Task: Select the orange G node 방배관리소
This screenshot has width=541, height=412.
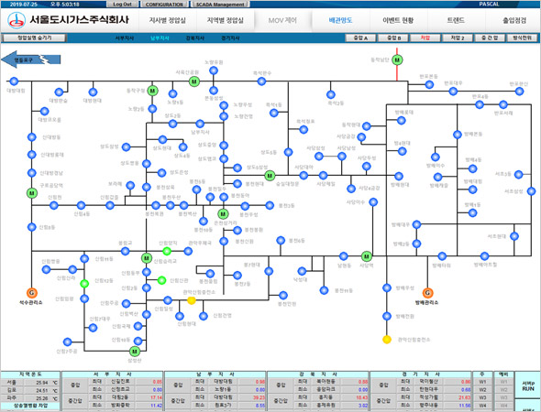Action: coord(427,293)
